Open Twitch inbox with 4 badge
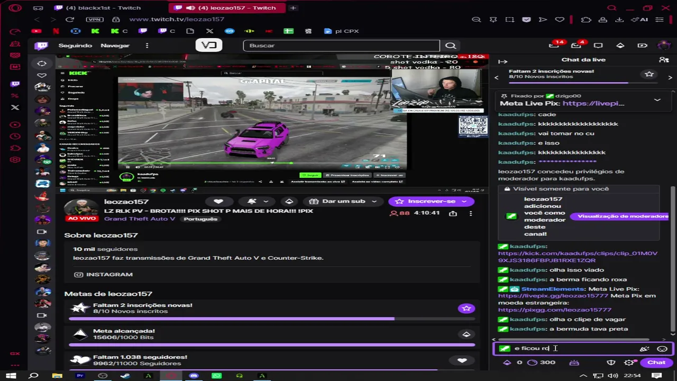 coord(577,46)
